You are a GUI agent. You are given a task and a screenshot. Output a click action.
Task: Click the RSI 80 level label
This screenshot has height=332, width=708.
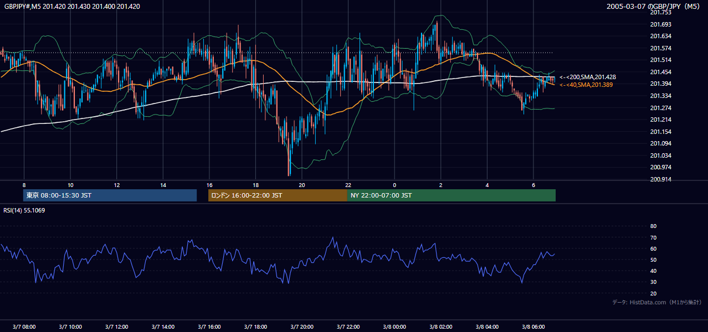point(653,226)
